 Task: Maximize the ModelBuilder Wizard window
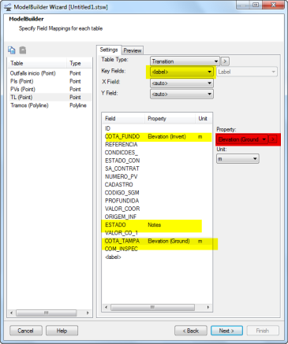pyautogui.click(x=256, y=5)
